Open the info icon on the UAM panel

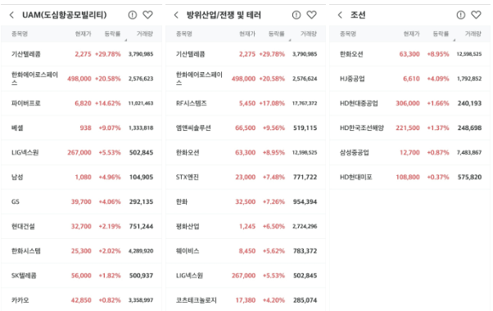(133, 15)
